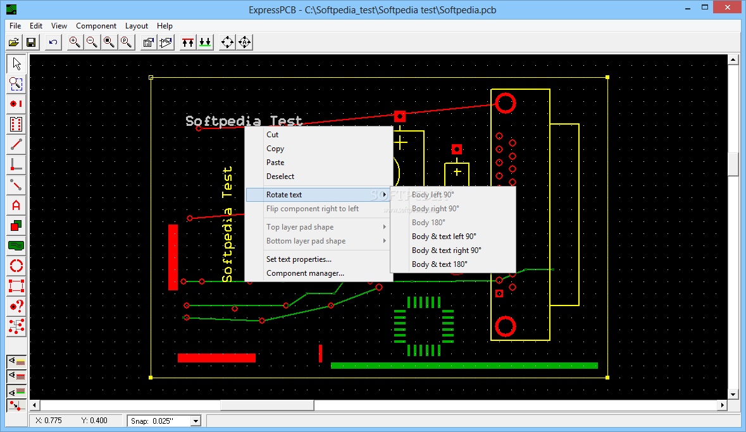This screenshot has width=746, height=432.
Task: Select the place trace tool
Action: click(x=16, y=144)
